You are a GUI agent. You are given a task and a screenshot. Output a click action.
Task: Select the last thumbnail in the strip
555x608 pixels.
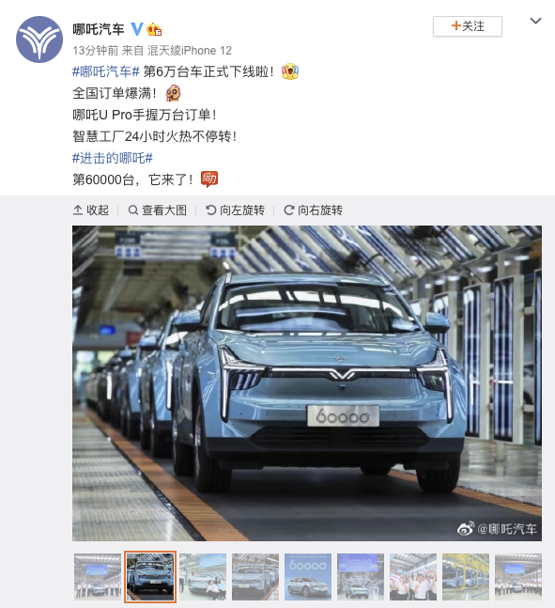click(518, 577)
